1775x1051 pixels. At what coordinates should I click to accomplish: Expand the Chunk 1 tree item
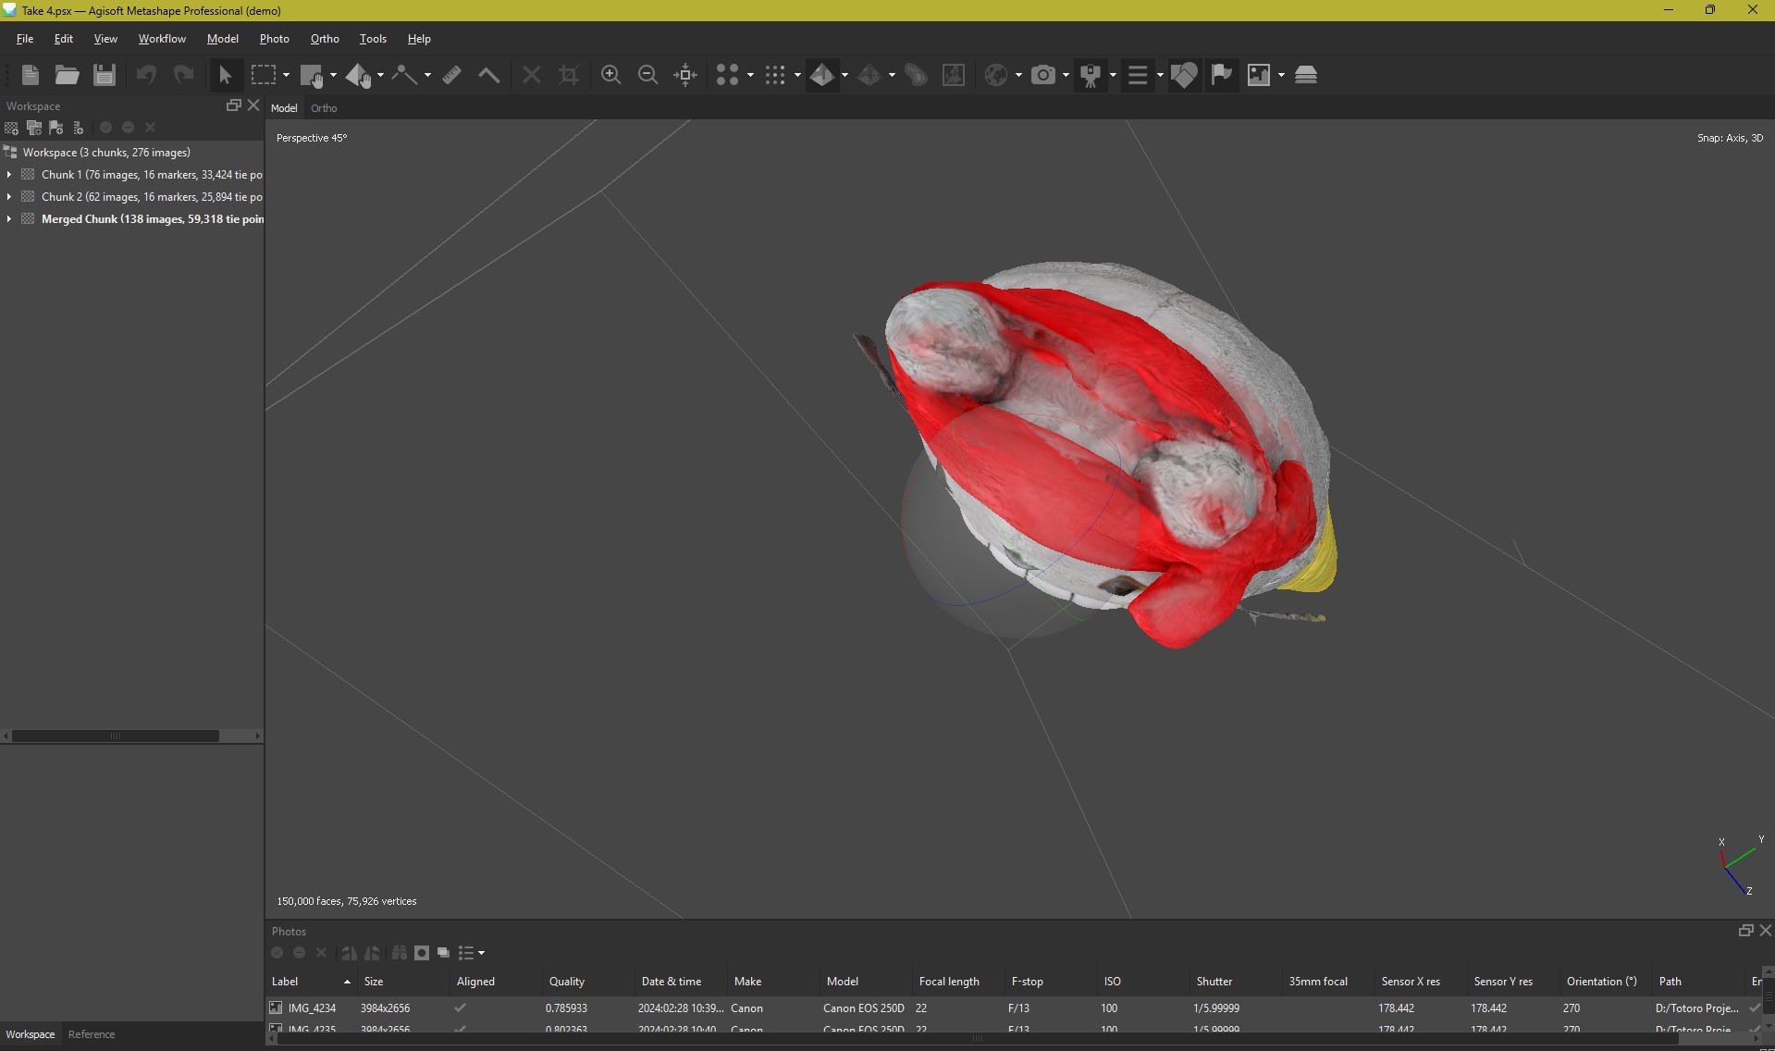tap(9, 175)
